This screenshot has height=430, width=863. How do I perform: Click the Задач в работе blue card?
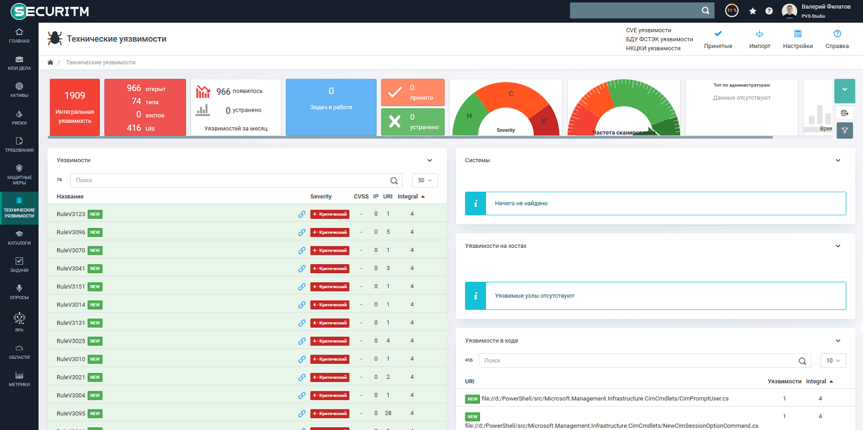tap(331, 107)
